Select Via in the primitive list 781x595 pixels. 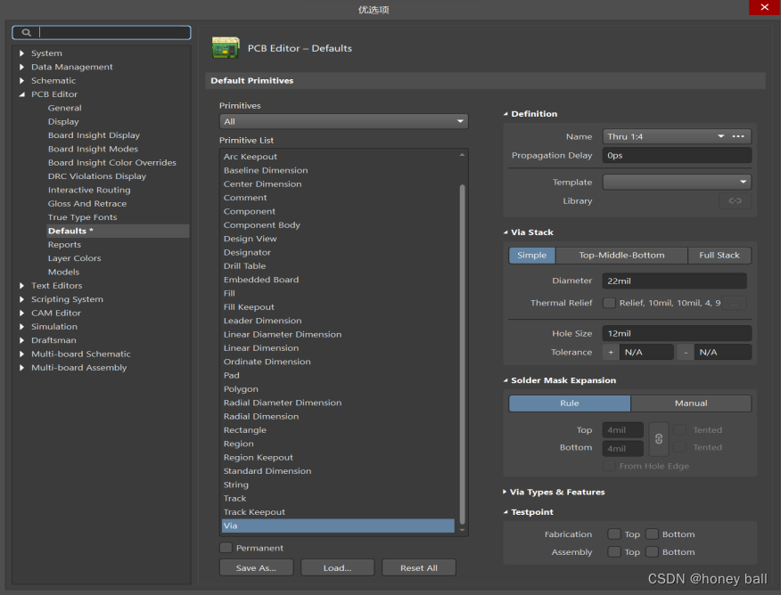(x=338, y=526)
